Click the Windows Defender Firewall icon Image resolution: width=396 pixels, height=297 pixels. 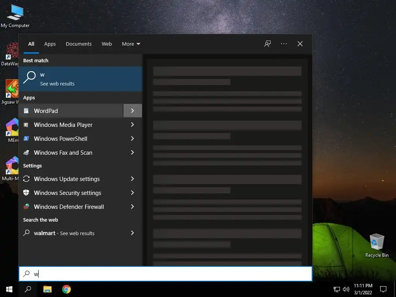click(x=26, y=207)
